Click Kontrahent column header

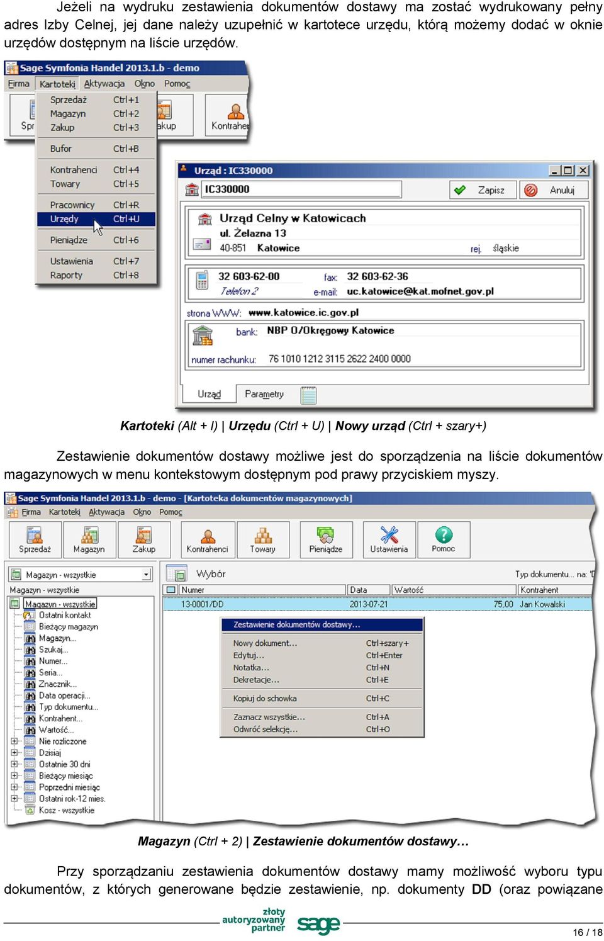(554, 590)
